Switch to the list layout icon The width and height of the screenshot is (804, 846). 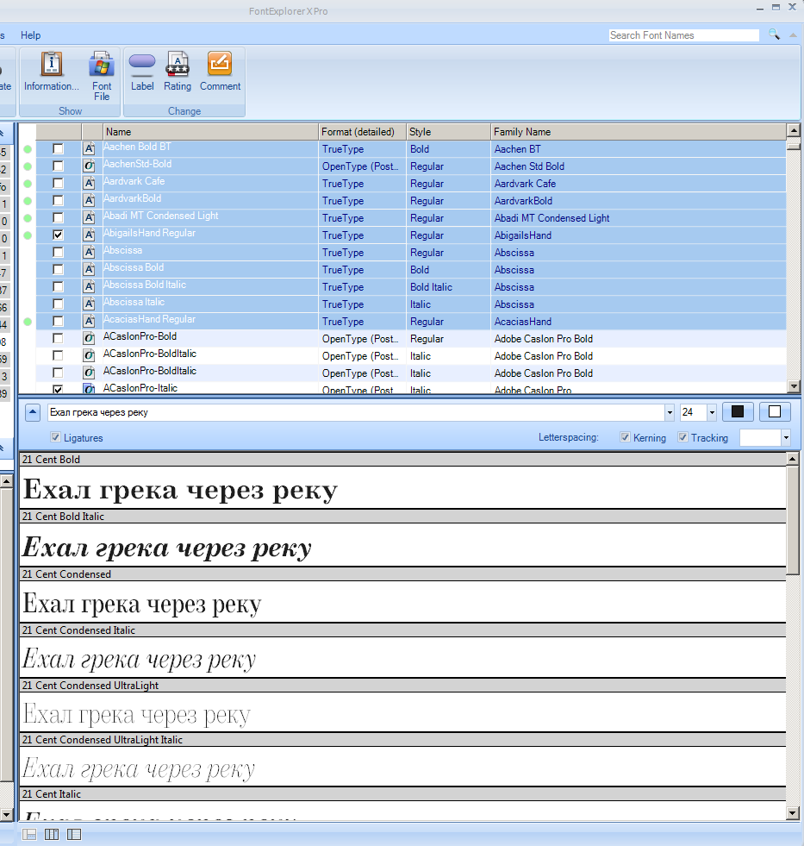74,834
